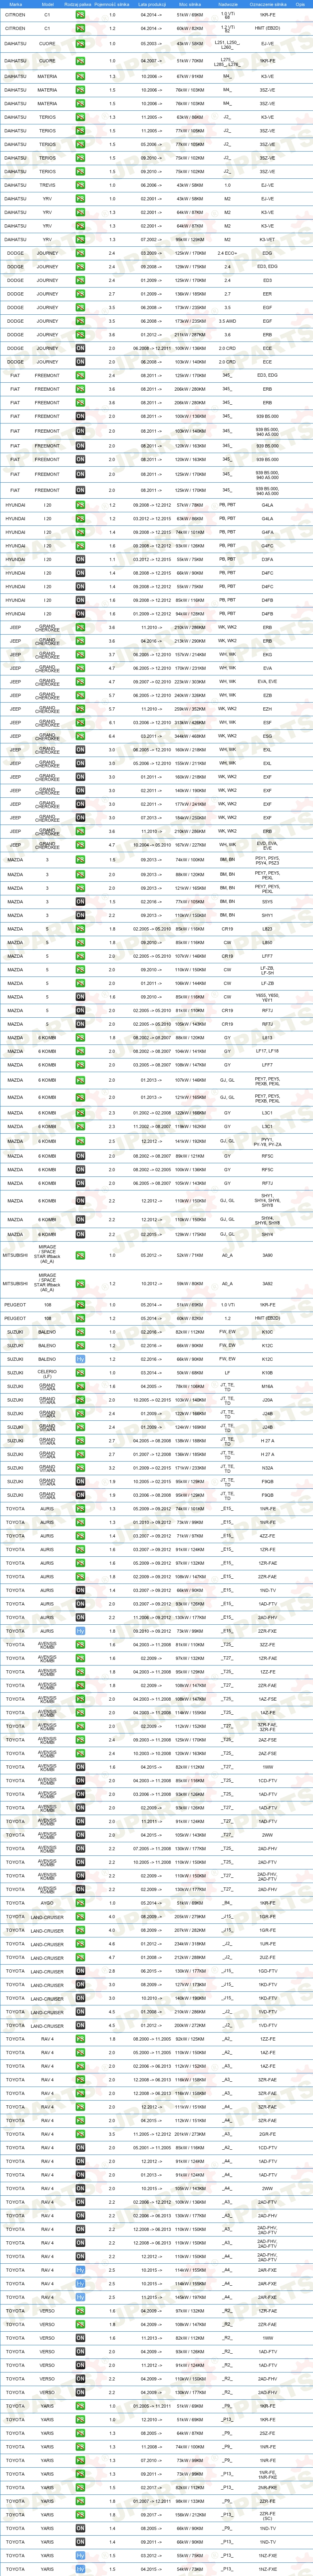Click fuel icon for Toyota Yaris 2SZ-FE
The height and width of the screenshot is (2576, 313).
(80, 2432)
